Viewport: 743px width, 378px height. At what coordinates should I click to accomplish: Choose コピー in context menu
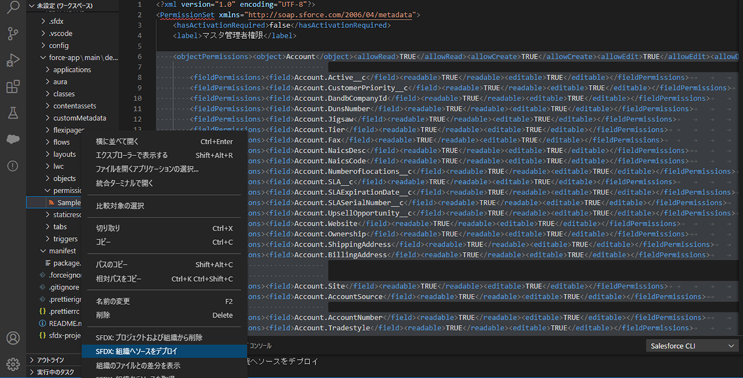tap(164, 242)
